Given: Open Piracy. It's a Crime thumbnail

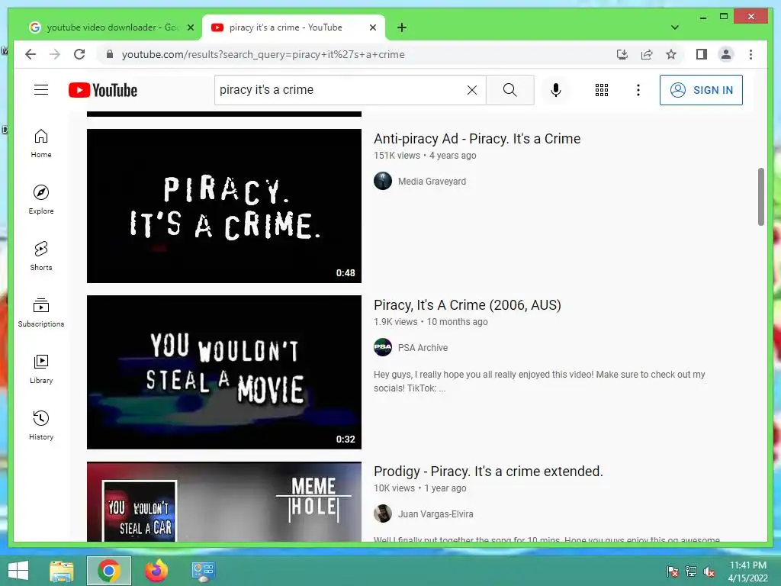Looking at the screenshot, I should [x=223, y=206].
